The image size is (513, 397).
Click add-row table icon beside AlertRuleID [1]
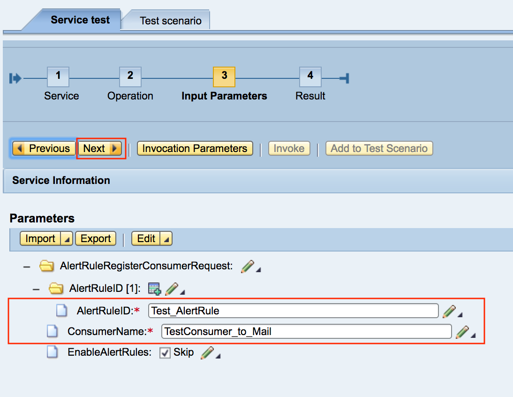(154, 289)
